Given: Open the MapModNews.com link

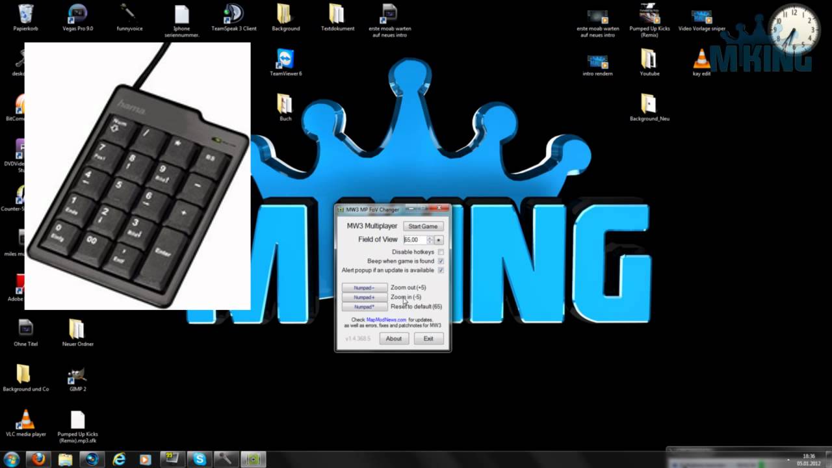Looking at the screenshot, I should click(386, 320).
